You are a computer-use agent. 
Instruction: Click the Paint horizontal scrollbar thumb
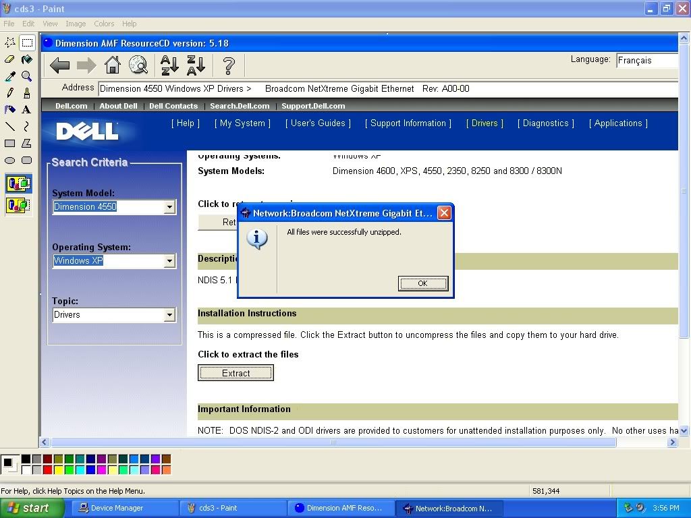pos(333,442)
